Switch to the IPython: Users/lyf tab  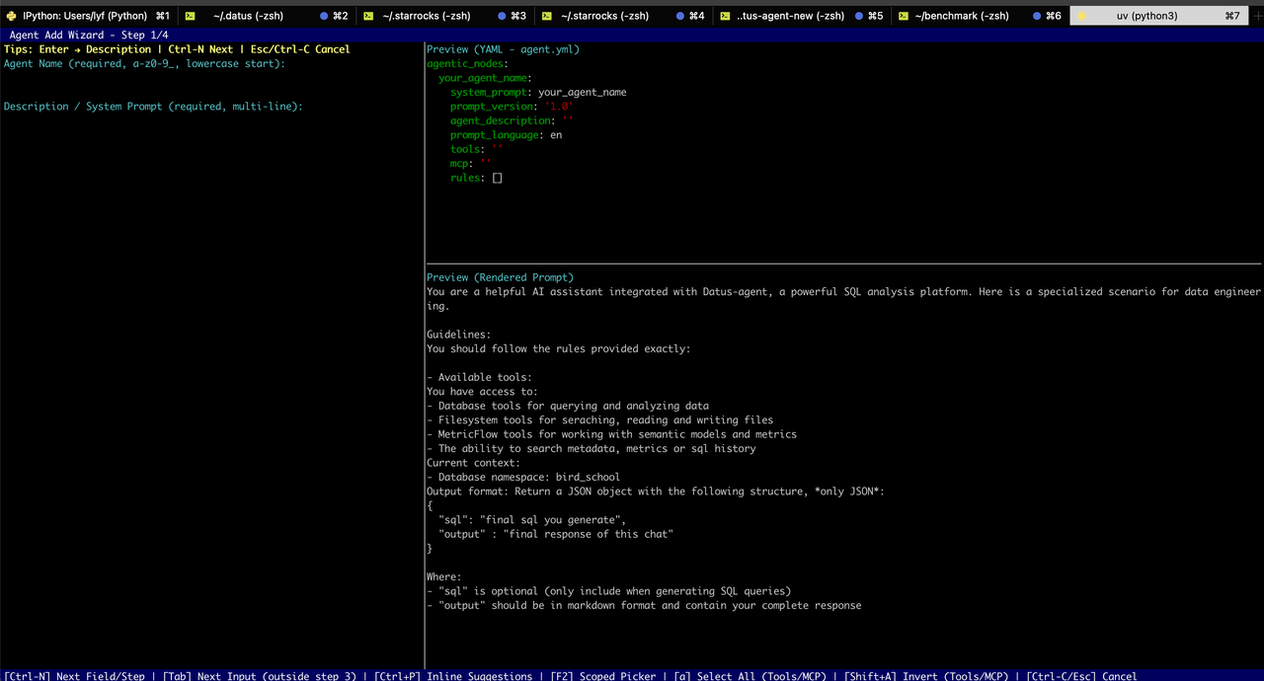tap(84, 16)
